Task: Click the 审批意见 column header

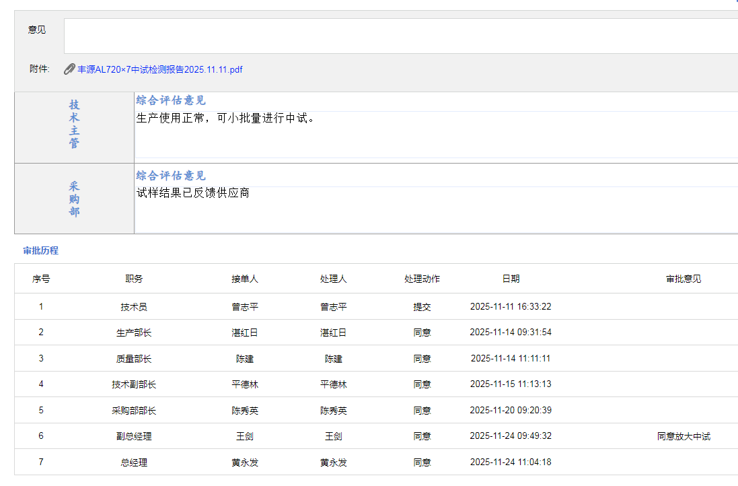Action: [684, 279]
